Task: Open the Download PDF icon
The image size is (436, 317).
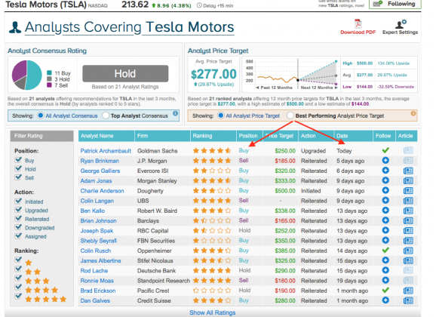Action: [x=358, y=23]
